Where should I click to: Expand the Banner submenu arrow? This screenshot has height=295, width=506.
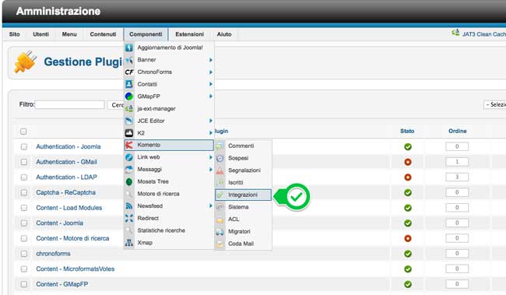pyautogui.click(x=210, y=60)
